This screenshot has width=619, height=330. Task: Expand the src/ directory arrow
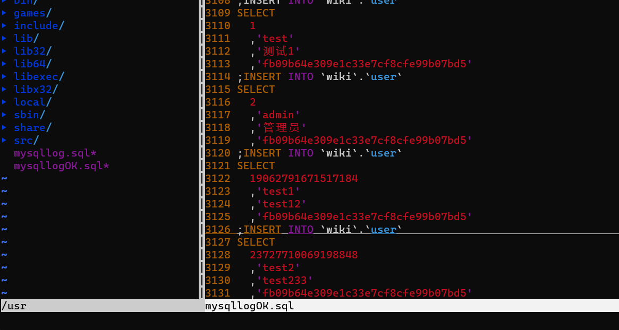4,140
